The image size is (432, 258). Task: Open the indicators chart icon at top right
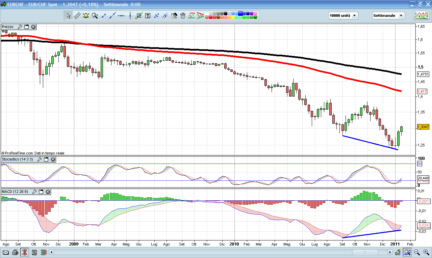pyautogui.click(x=421, y=16)
